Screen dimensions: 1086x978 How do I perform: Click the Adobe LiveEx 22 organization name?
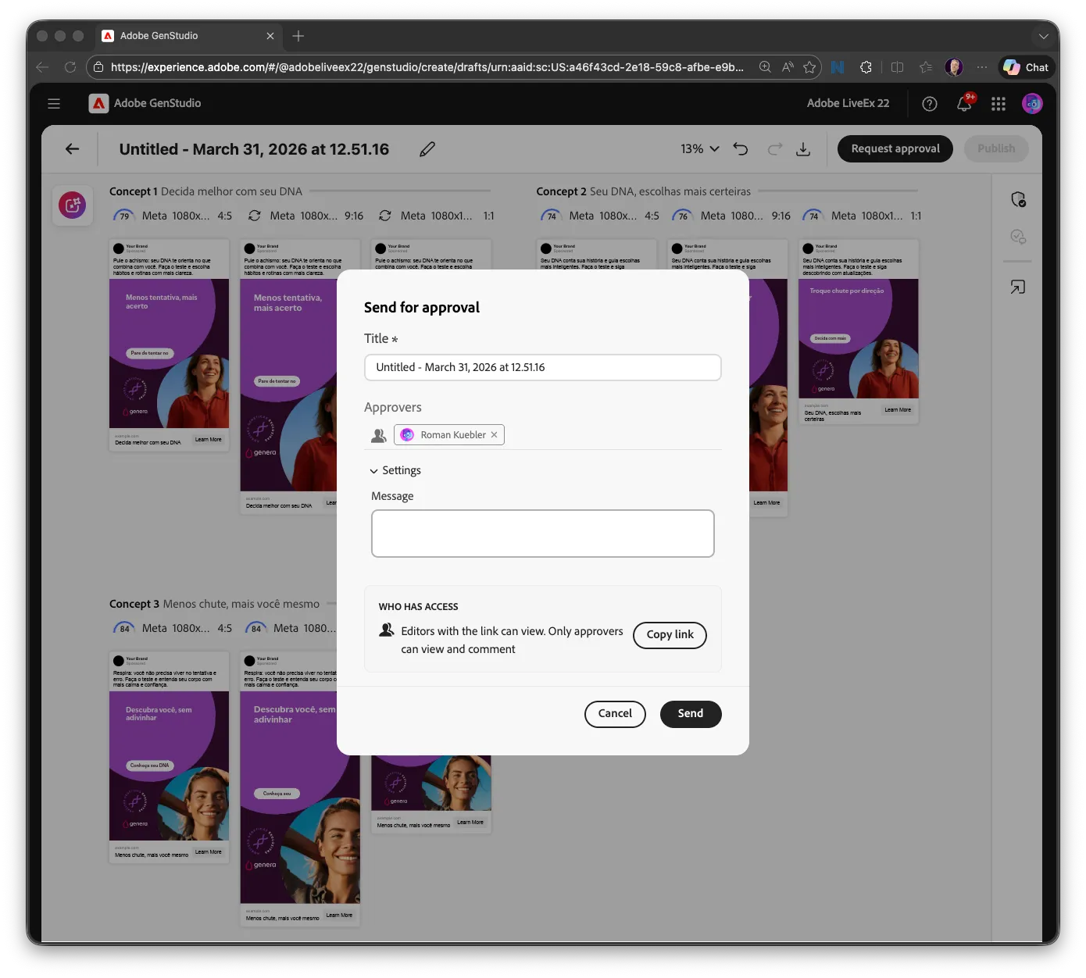[x=848, y=103]
